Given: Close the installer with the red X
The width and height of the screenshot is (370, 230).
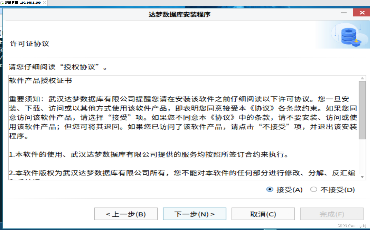Looking at the screenshot, I should (362, 12).
